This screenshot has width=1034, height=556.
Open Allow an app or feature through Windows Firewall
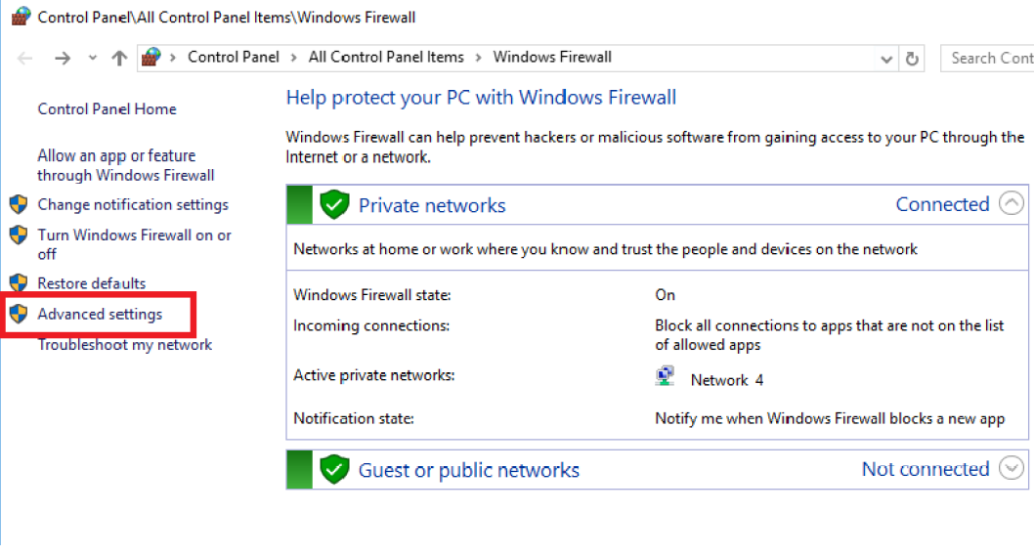coord(126,165)
